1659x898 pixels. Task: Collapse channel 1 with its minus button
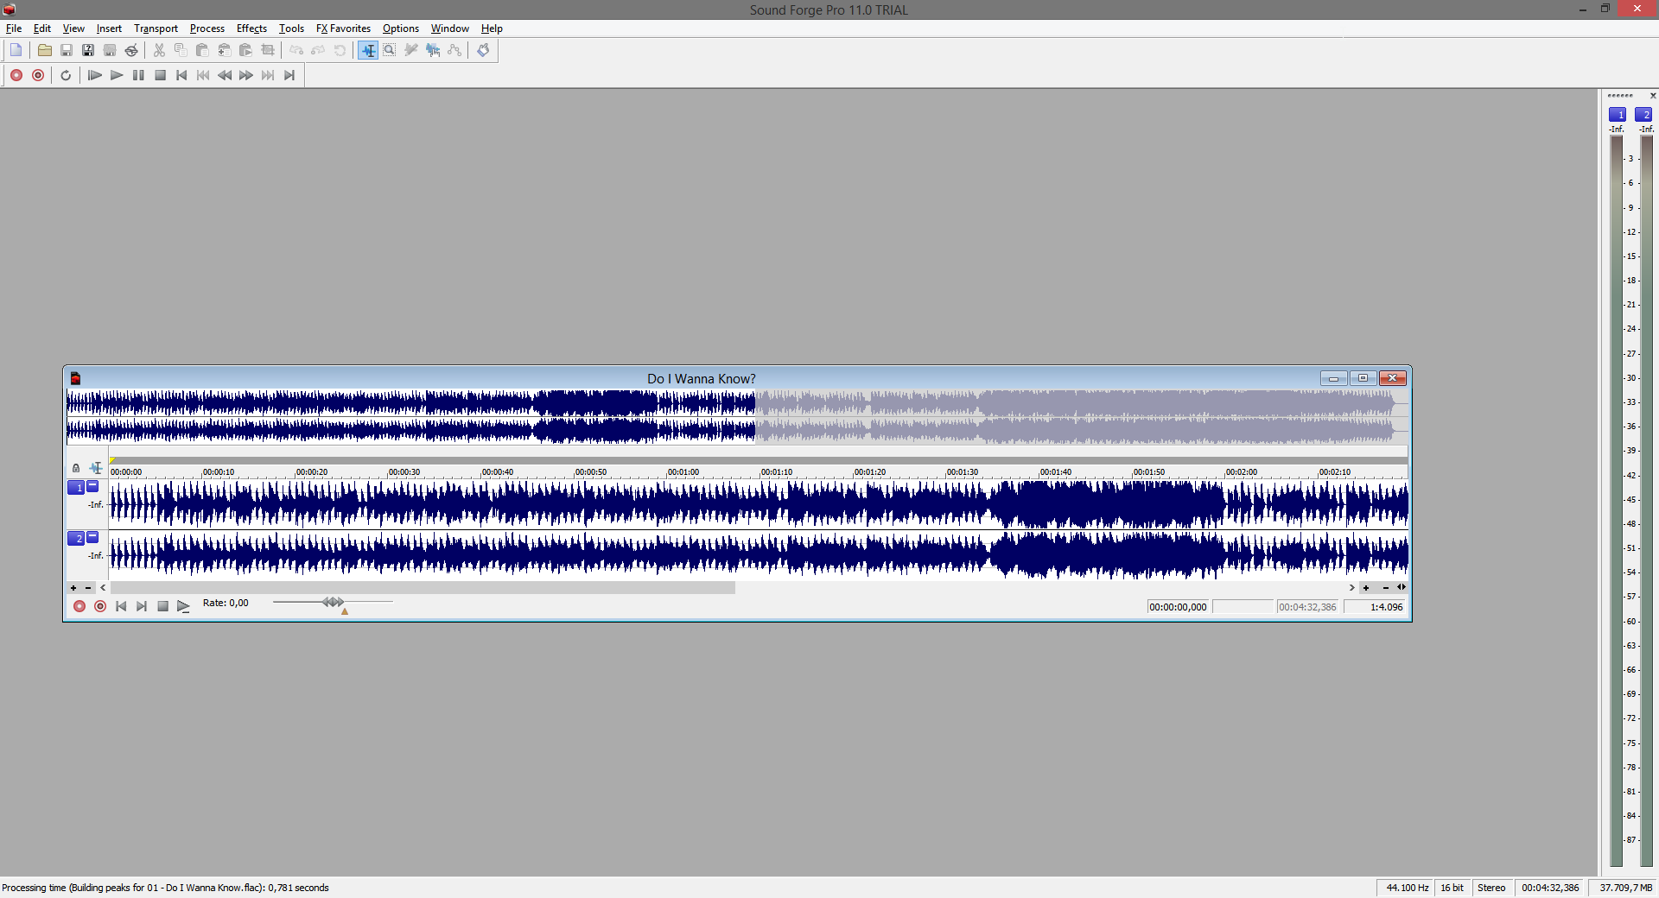point(92,486)
